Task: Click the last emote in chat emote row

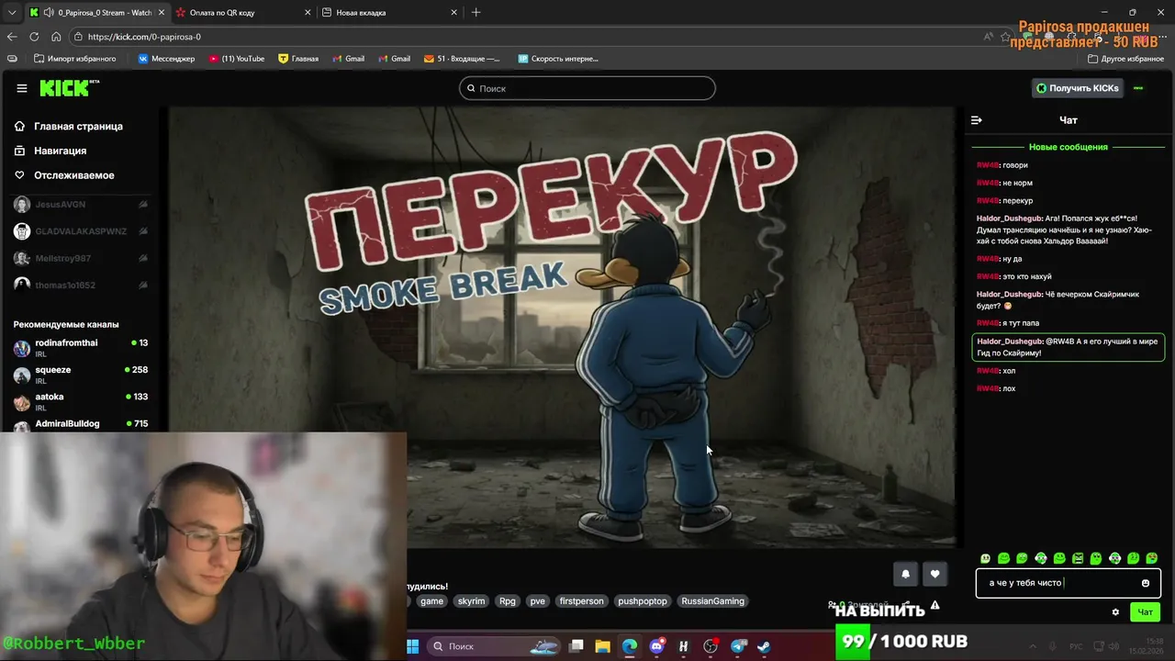Action: pos(1152,558)
